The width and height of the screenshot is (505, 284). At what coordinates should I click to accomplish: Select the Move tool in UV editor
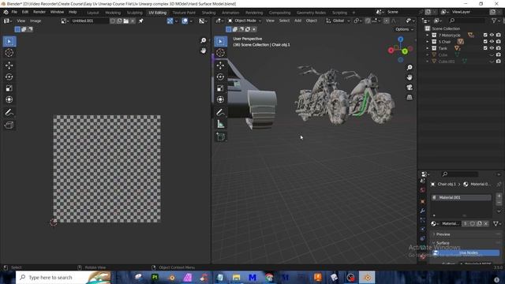pyautogui.click(x=9, y=65)
